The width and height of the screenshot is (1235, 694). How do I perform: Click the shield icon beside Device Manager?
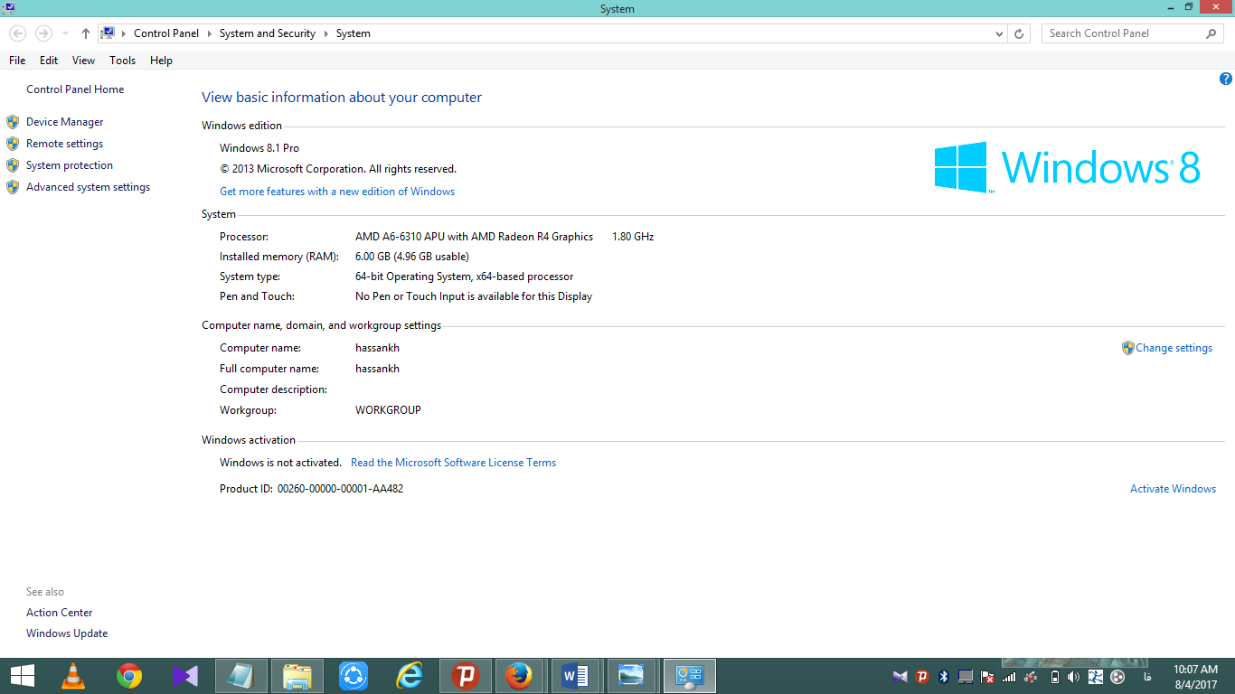pos(13,122)
